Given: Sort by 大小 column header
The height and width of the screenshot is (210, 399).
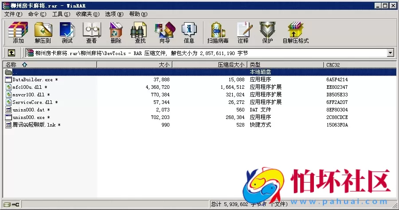Looking at the screenshot, I should point(135,65).
